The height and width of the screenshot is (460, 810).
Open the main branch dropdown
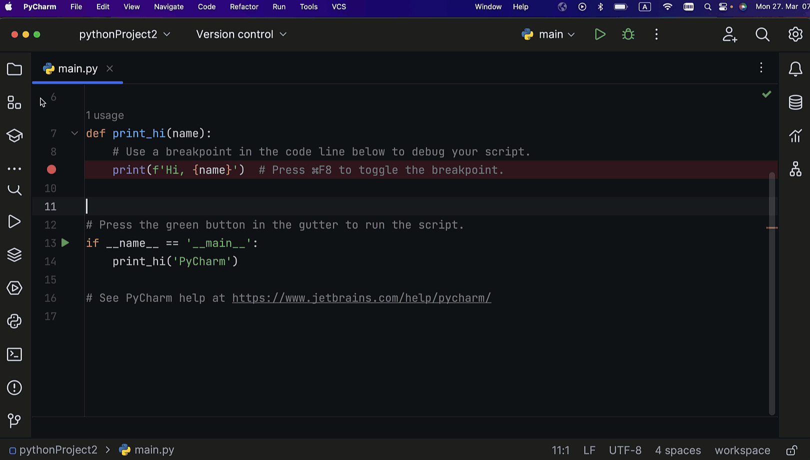548,34
